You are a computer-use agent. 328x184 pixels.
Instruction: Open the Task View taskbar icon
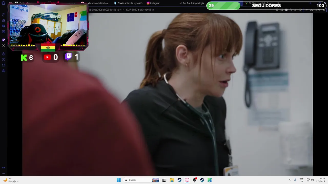[164, 180]
